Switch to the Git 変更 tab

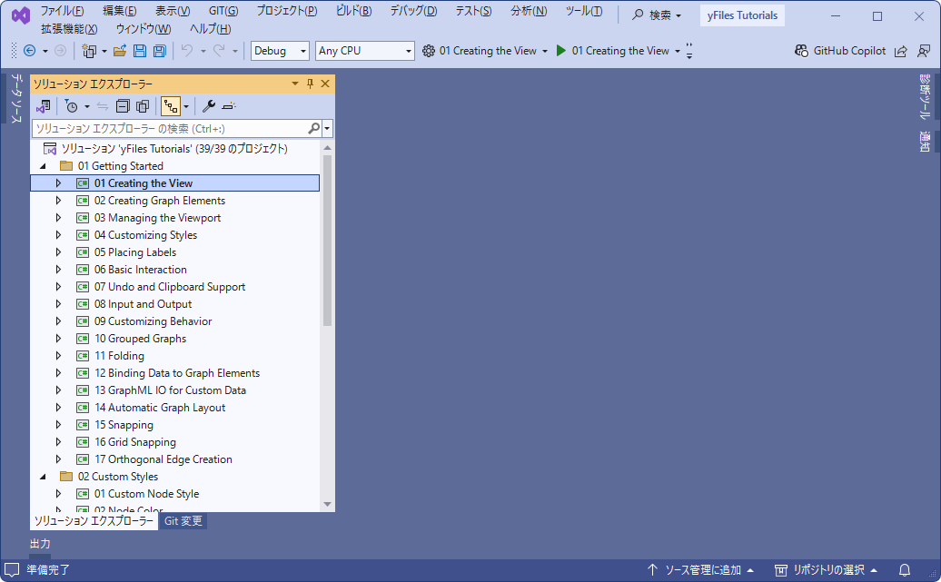183,521
